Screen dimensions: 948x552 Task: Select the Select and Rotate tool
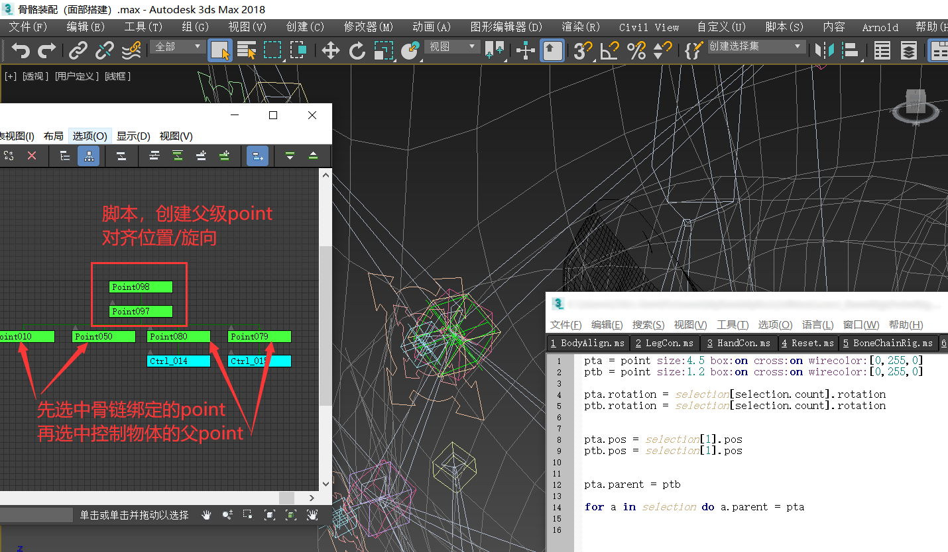(x=357, y=50)
